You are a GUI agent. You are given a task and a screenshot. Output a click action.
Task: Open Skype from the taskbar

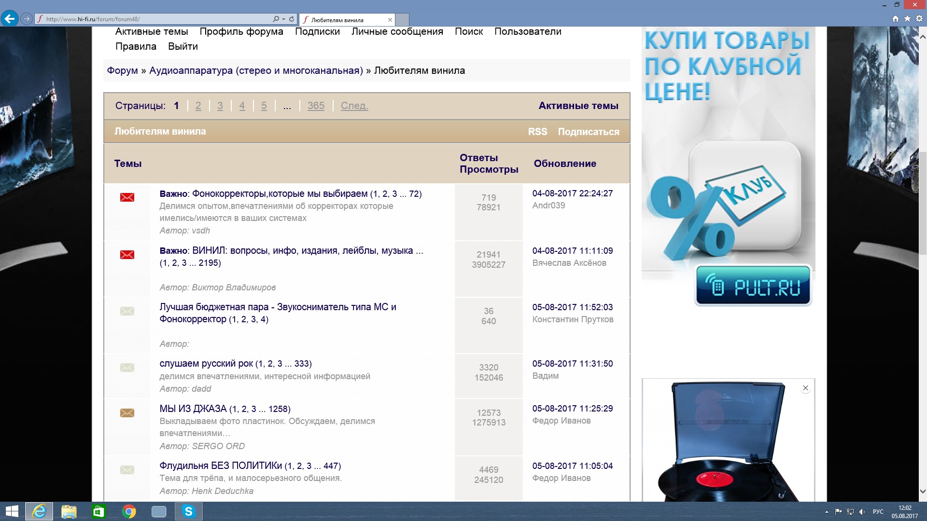189,511
